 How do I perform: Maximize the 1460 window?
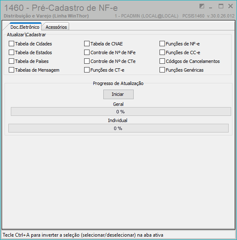click(x=221, y=6)
